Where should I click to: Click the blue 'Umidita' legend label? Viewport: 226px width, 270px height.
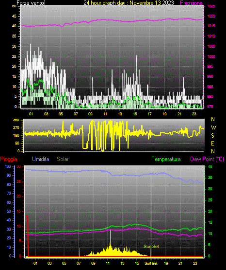coord(41,159)
